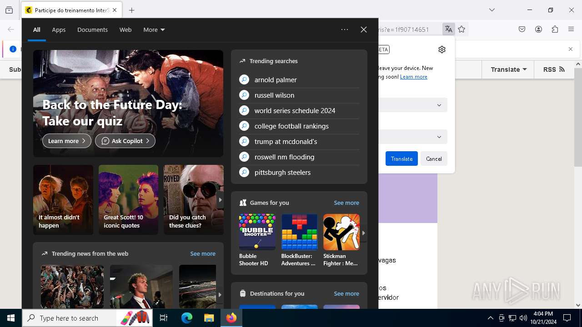Dismiss the notification bar with X

(x=571, y=49)
